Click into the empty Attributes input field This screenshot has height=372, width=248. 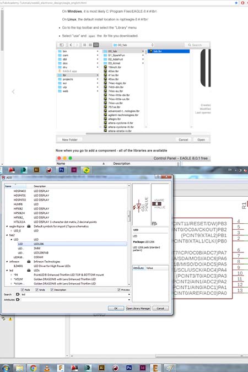point(74,300)
